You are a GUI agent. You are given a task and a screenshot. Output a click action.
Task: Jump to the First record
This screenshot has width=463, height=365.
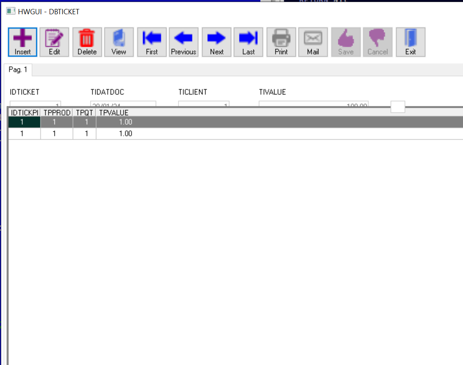(x=152, y=42)
